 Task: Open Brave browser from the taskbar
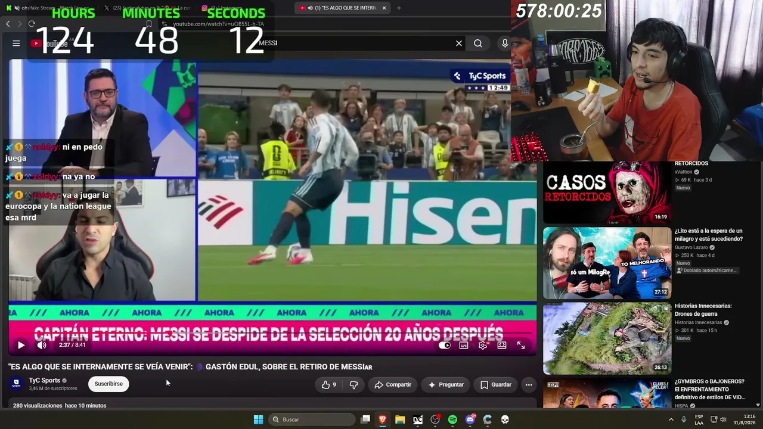pyautogui.click(x=383, y=419)
